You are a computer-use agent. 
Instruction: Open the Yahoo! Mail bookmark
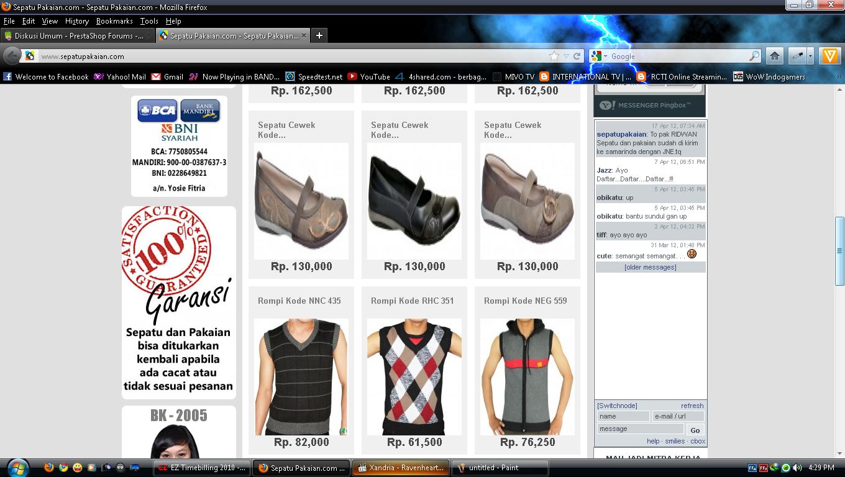pos(120,76)
